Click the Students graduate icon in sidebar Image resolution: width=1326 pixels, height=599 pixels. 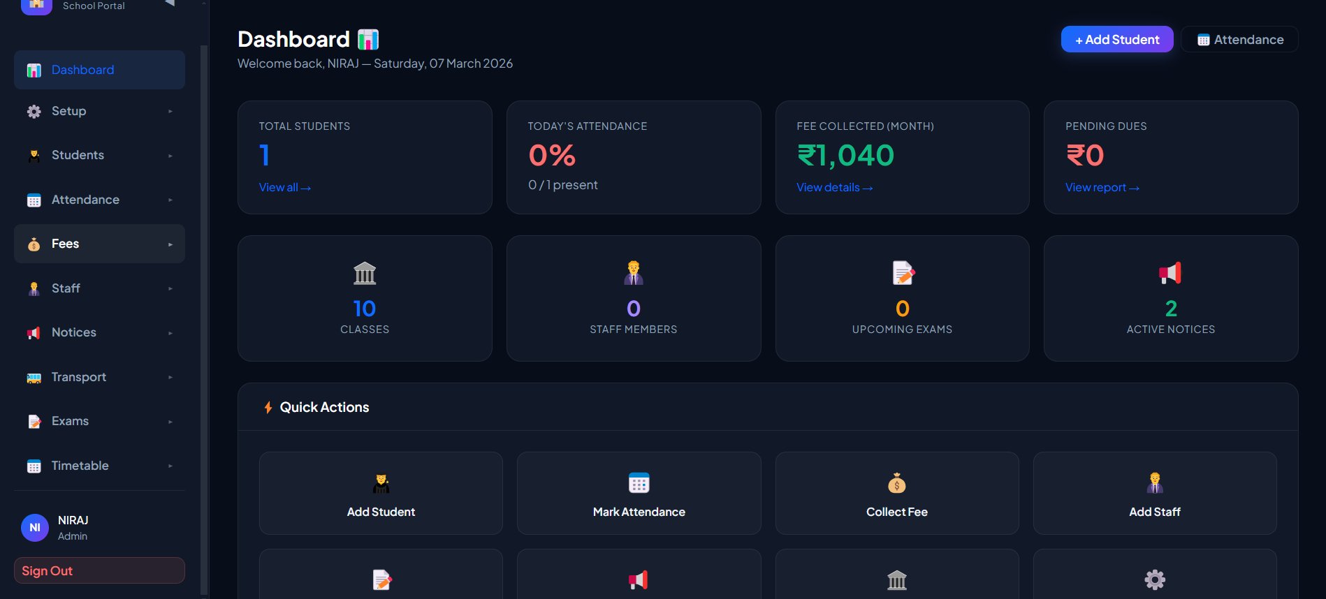pos(34,156)
